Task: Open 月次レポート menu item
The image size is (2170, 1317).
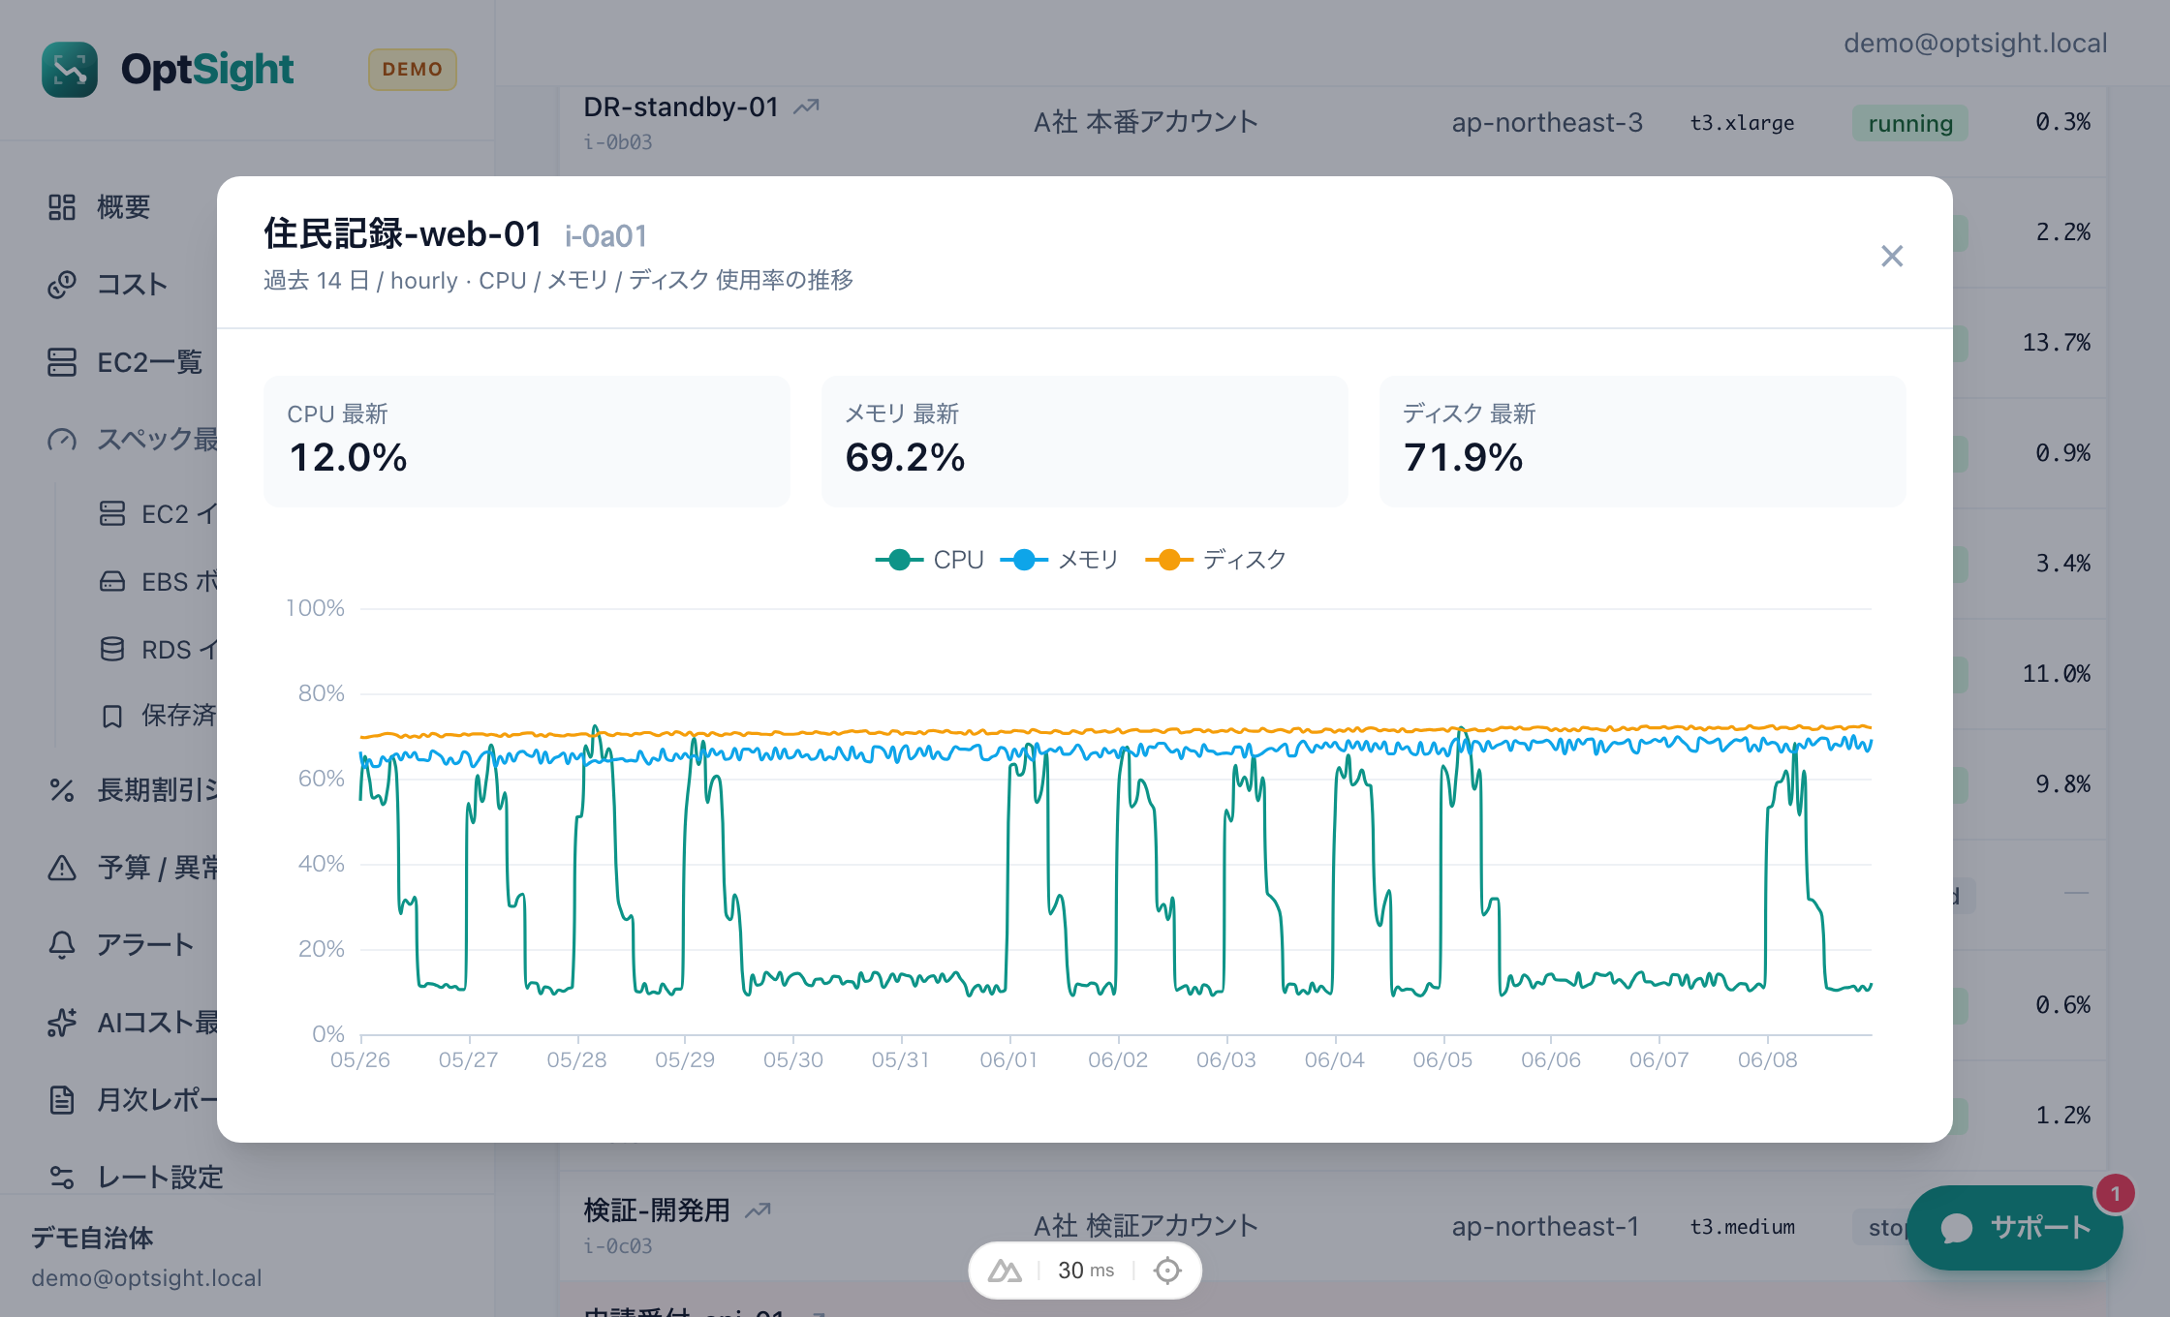Action: tap(157, 1100)
